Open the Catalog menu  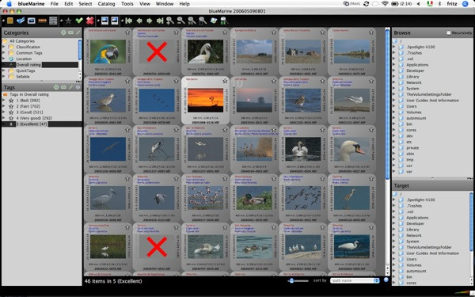106,4
